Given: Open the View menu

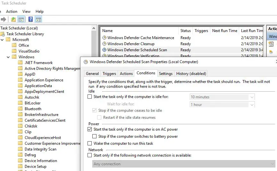Looking at the screenshot, I should coord(26,12).
